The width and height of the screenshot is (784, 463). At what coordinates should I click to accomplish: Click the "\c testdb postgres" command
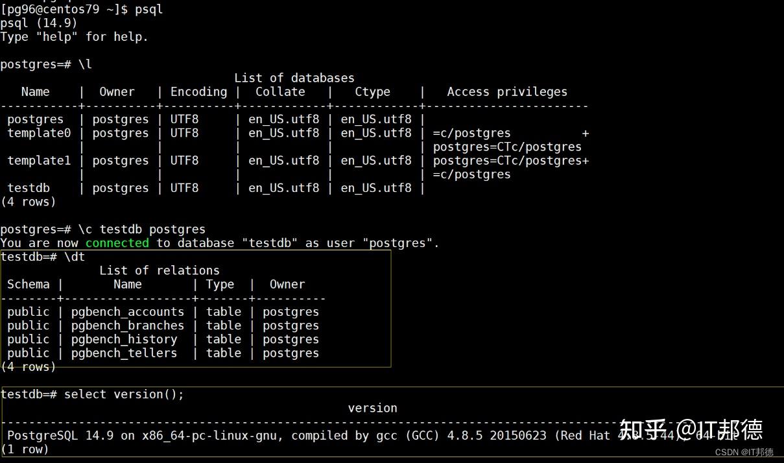141,230
